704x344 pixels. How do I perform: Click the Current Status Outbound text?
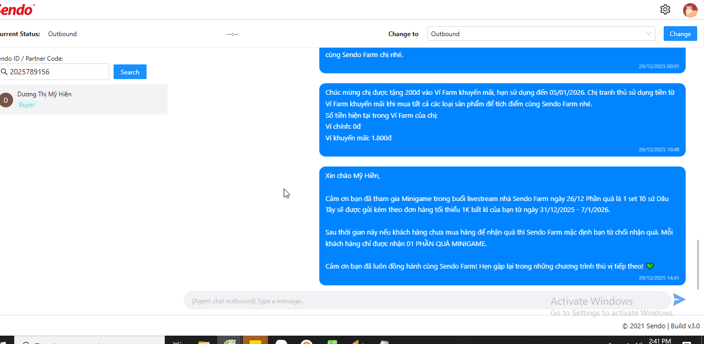(62, 34)
